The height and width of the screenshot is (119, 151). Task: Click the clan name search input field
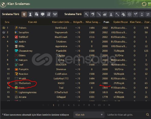[x=126, y=115]
